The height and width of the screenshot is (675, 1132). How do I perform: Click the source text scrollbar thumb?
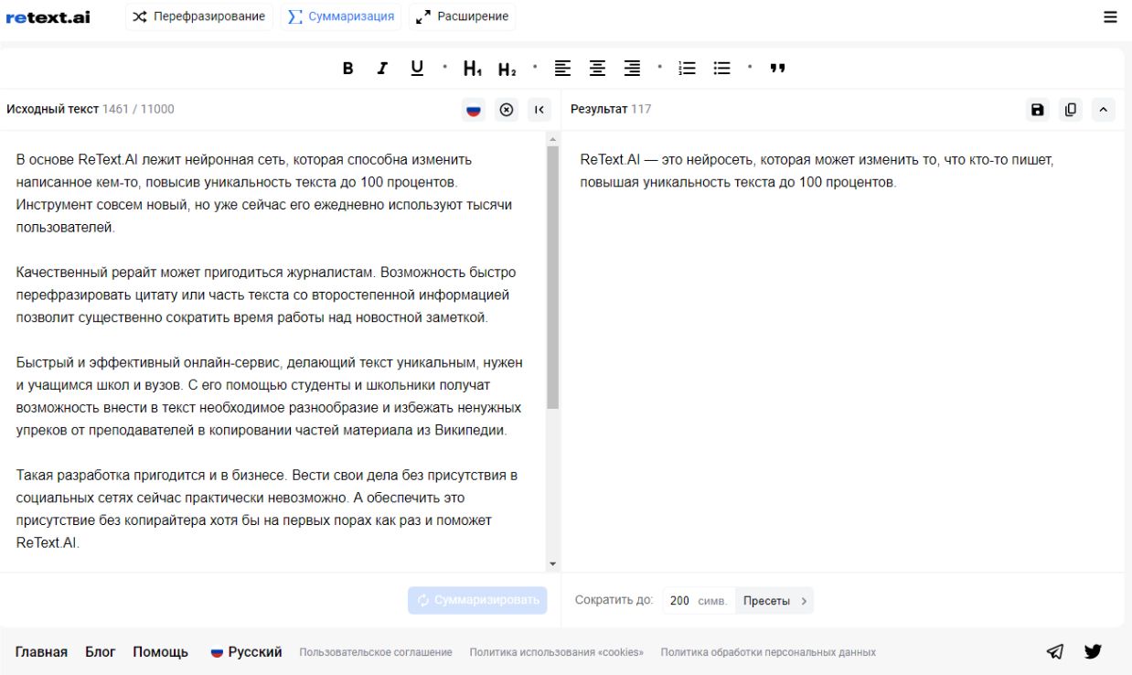tap(552, 277)
